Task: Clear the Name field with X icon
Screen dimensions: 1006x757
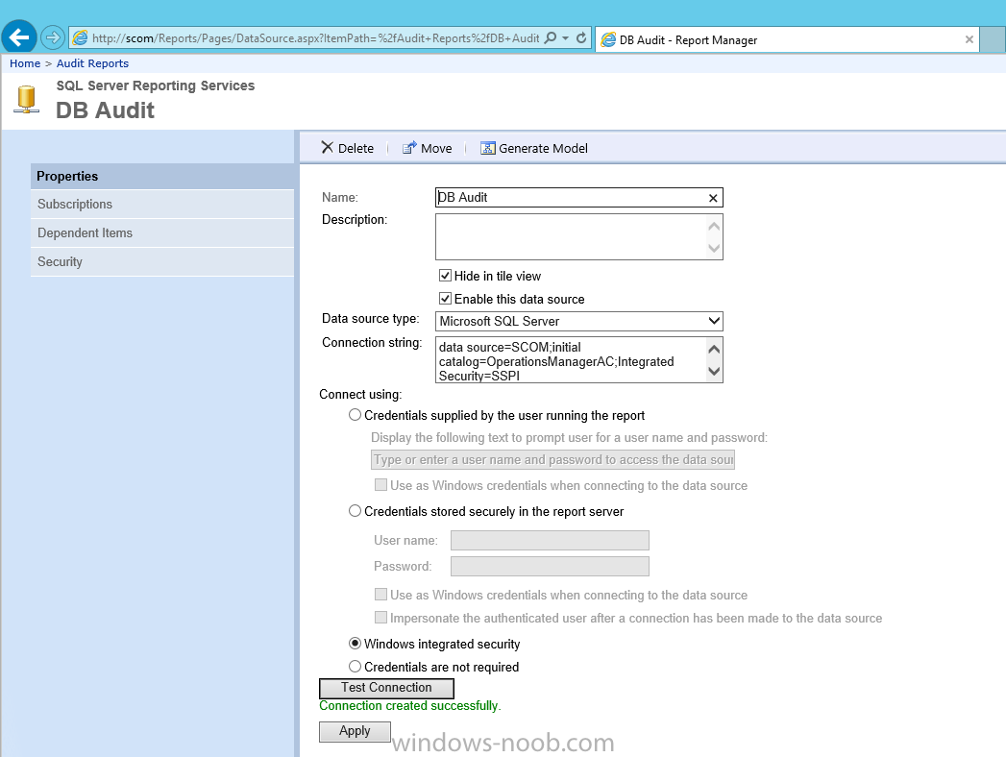Action: click(x=713, y=198)
